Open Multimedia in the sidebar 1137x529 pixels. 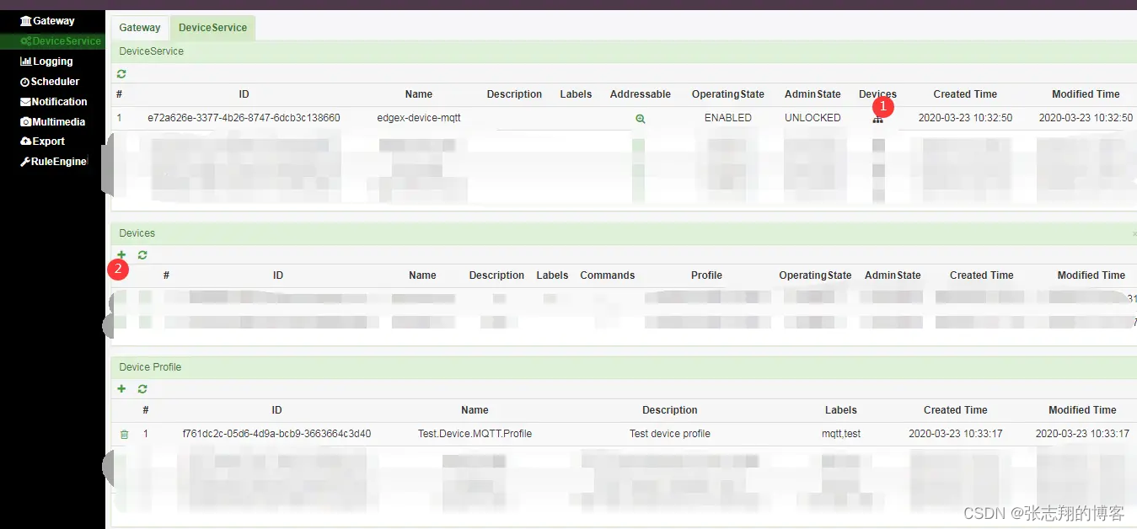point(52,122)
